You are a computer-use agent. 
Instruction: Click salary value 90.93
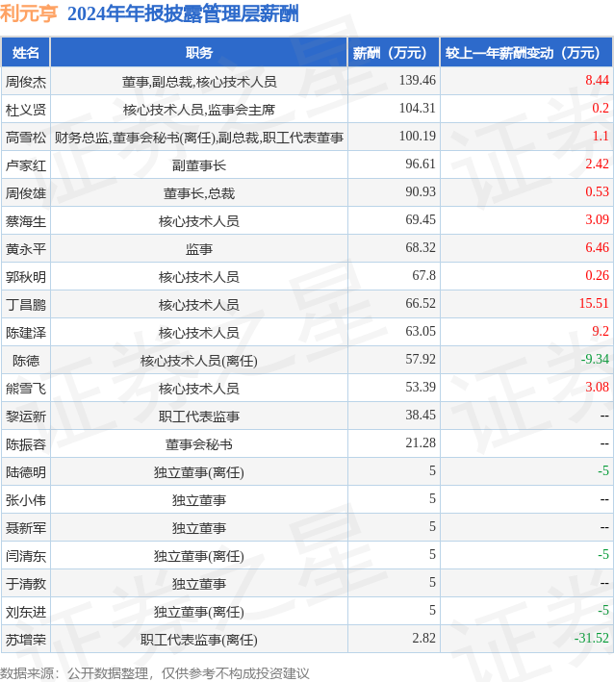coord(421,191)
